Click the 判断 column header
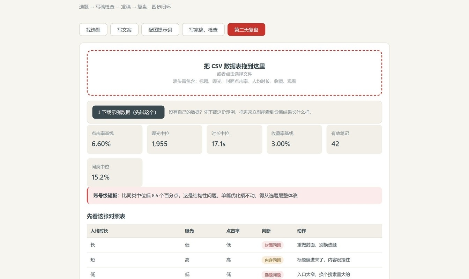The image size is (469, 279). click(x=266, y=231)
